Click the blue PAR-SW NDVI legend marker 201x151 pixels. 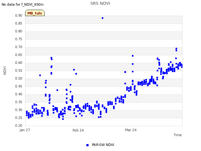[87, 145]
